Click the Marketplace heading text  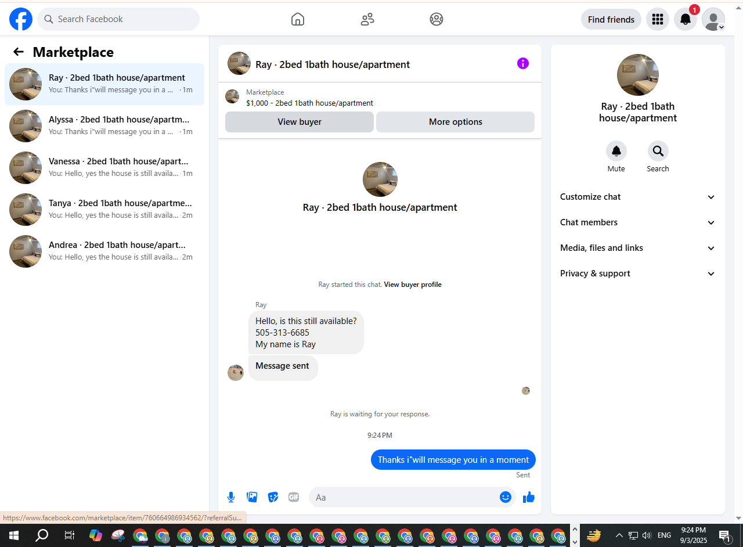point(73,52)
